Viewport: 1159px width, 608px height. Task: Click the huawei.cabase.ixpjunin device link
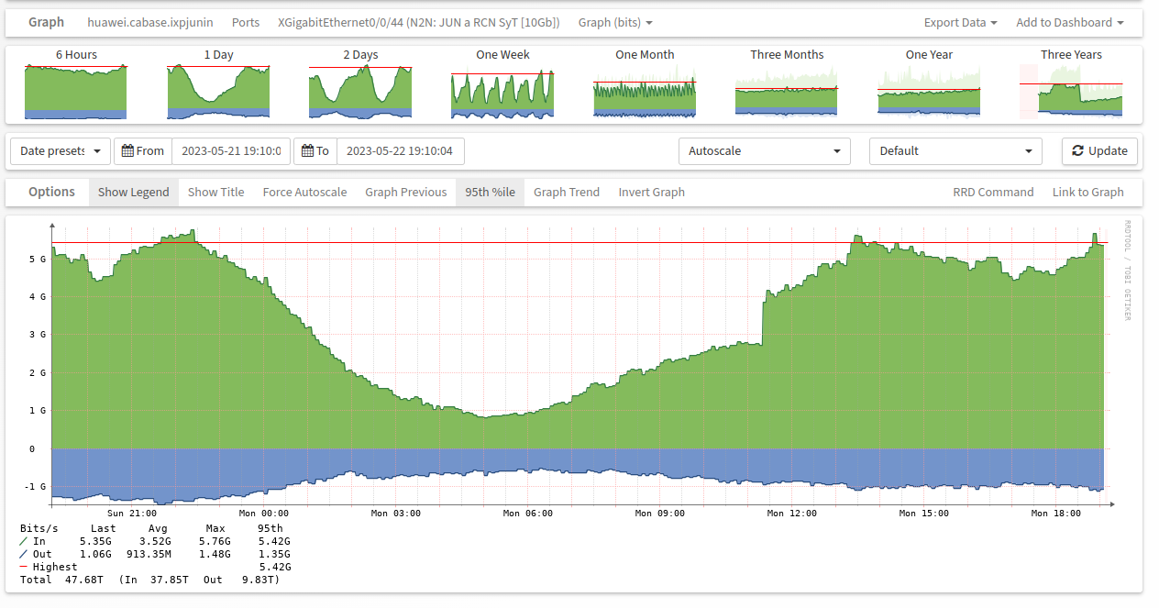(150, 22)
